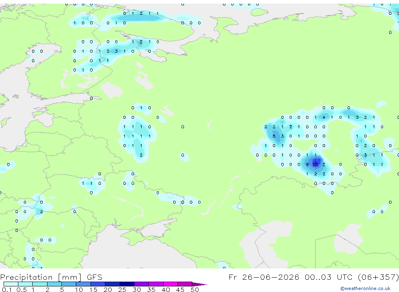Click the '40' legend scale label

coord(166,290)
